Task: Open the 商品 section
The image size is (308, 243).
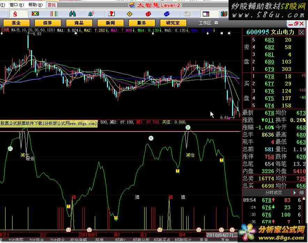Action: (79, 23)
